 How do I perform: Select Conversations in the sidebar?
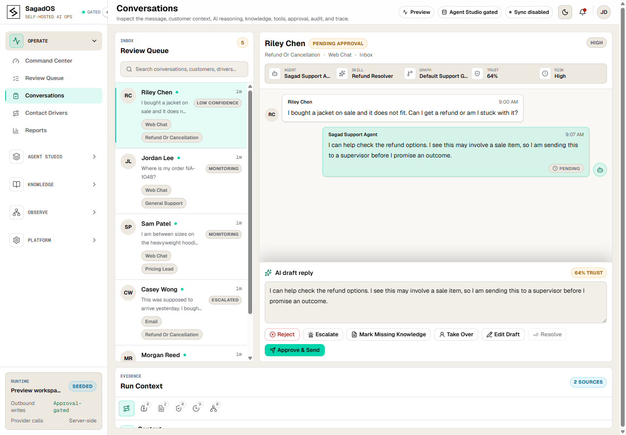coord(53,96)
